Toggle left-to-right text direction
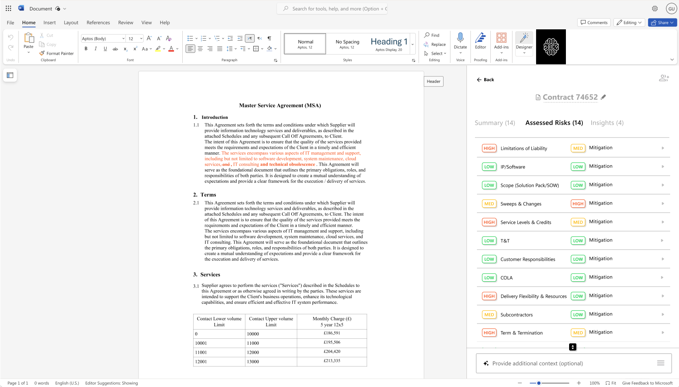 [x=250, y=39]
